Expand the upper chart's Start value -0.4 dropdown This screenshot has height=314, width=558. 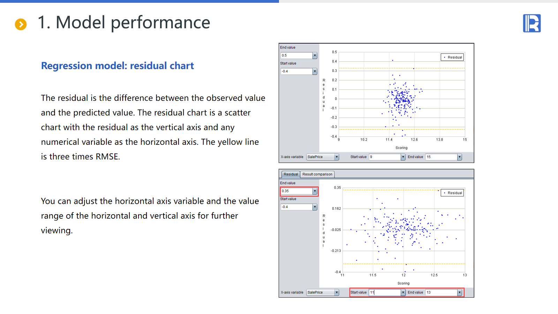[x=315, y=72]
